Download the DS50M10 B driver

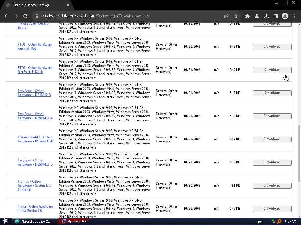pos(272,162)
